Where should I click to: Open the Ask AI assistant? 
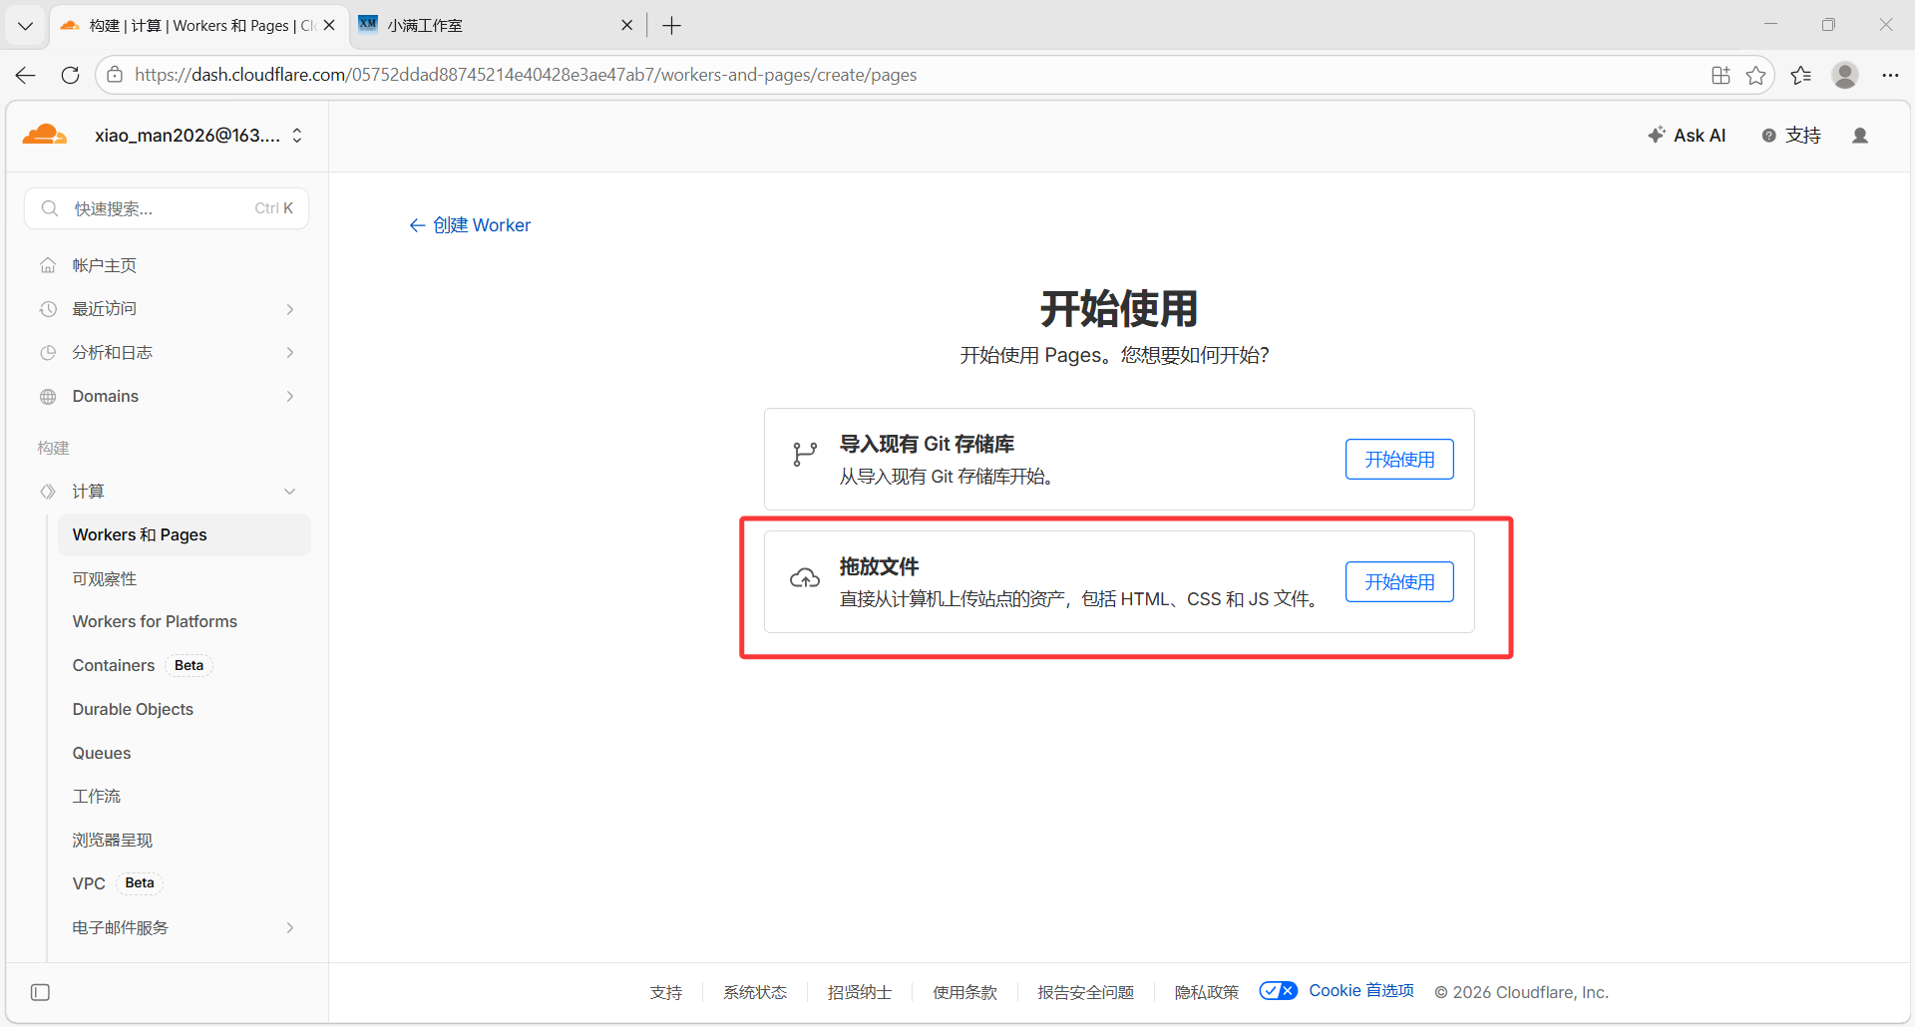pyautogui.click(x=1687, y=136)
